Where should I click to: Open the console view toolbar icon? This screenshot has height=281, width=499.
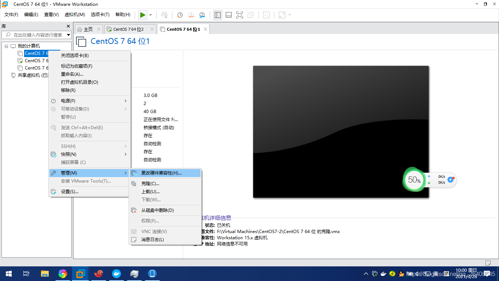(267, 15)
